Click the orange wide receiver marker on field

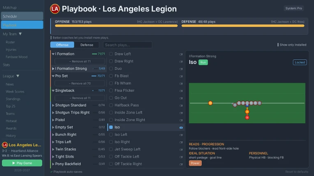click(x=210, y=103)
